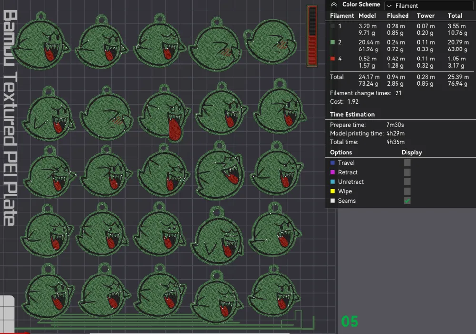476x334 pixels.
Task: Enable the Travel display checkbox
Action: click(407, 163)
